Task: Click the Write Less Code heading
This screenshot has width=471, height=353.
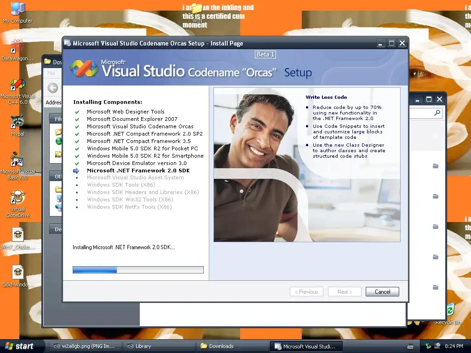Action: click(326, 97)
